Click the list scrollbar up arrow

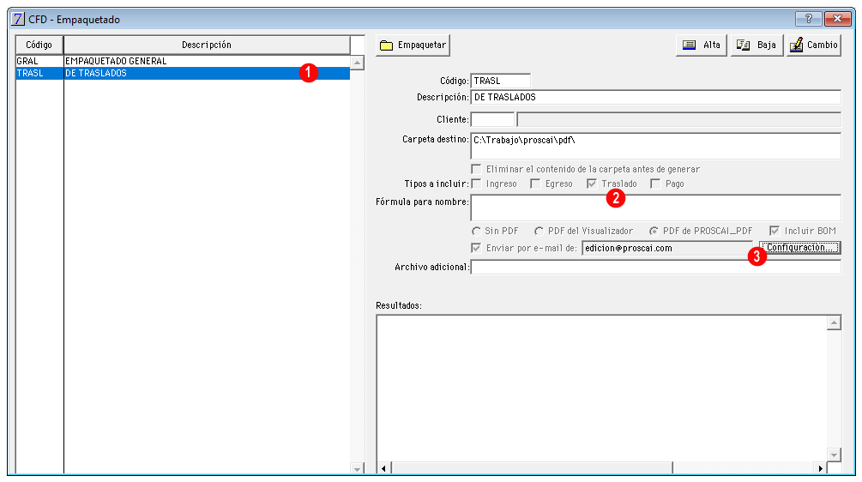pyautogui.click(x=358, y=62)
